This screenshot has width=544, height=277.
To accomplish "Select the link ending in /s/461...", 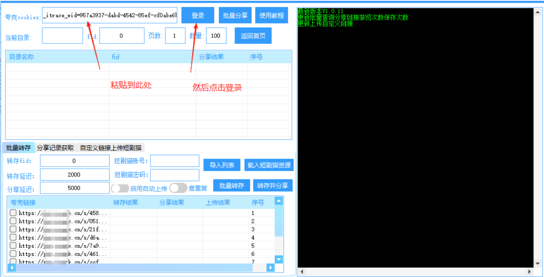I will (x=63, y=254).
